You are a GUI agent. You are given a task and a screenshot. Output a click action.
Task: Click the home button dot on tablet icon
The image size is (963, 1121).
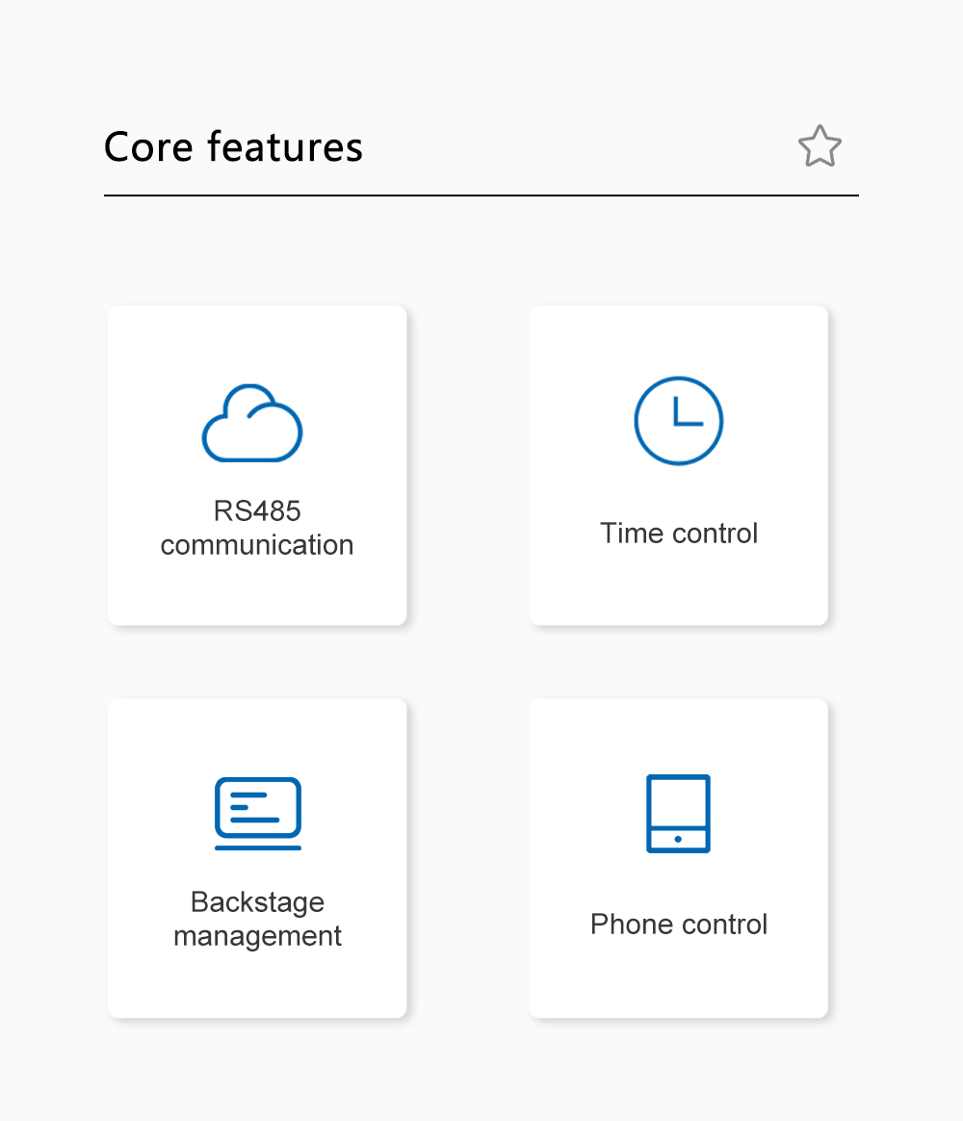(678, 840)
